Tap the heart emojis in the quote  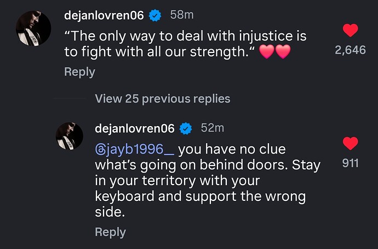[x=274, y=54]
